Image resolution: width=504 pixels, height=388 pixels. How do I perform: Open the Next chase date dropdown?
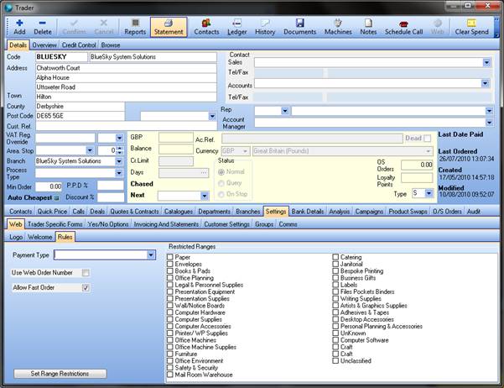point(205,196)
